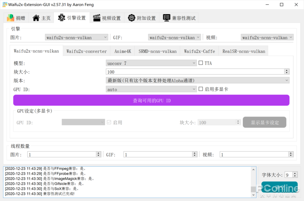
Task: Switch to the RealSR-ncnn-vulkan tab
Action: (243, 51)
